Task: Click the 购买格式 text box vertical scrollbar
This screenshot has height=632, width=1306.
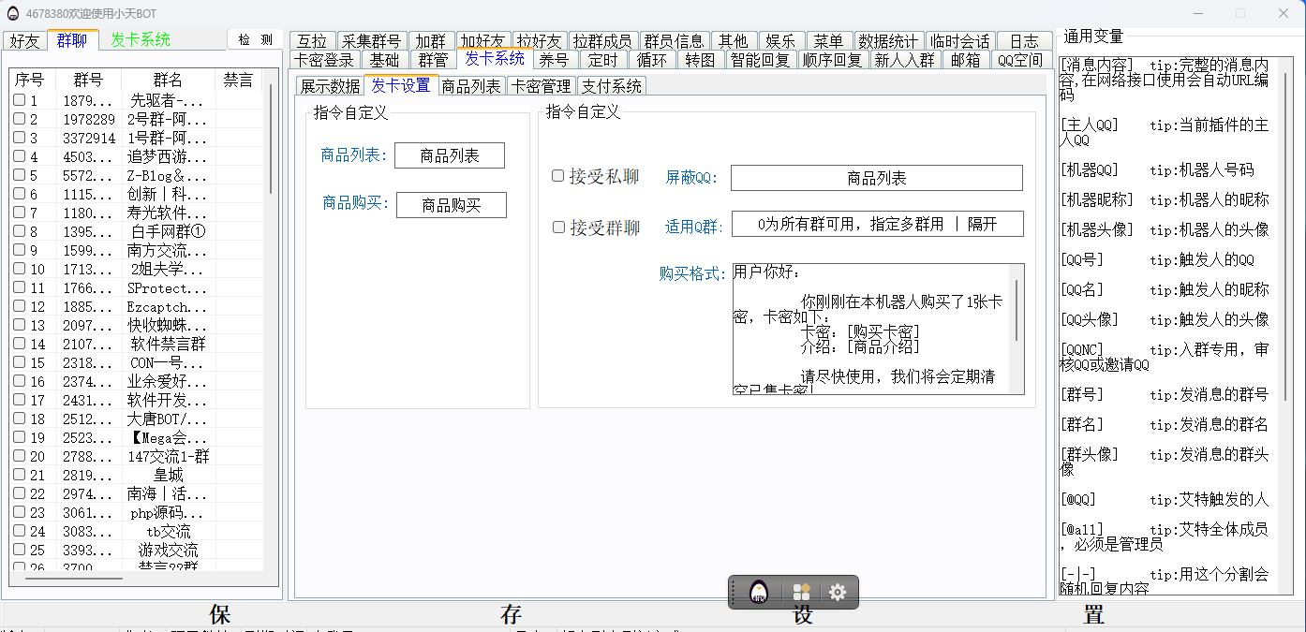Action: 1017,310
